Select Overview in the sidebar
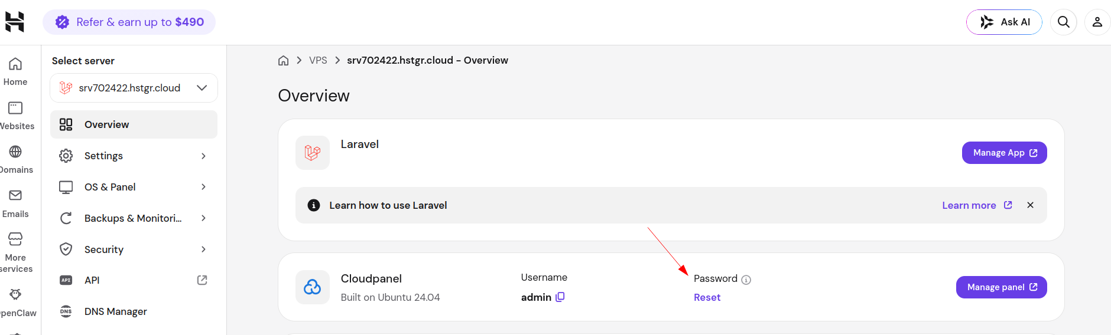 tap(134, 124)
